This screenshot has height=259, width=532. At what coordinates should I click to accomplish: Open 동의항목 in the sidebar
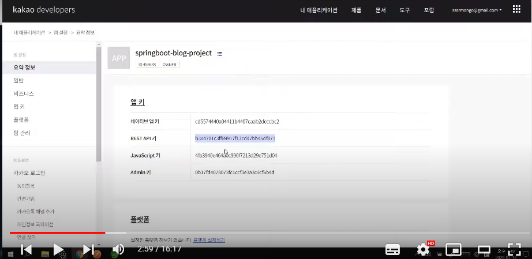(x=26, y=186)
